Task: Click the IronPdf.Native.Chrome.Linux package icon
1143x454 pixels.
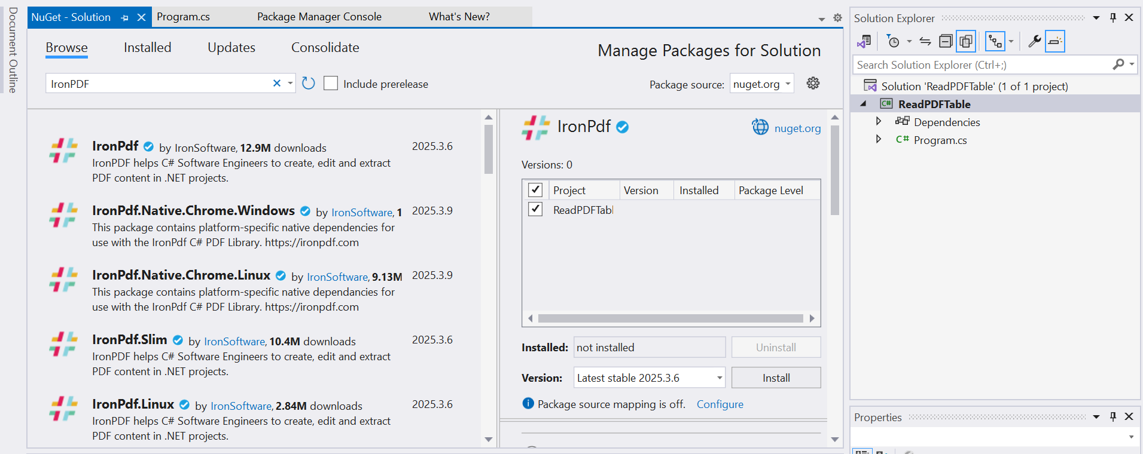Action: (63, 280)
